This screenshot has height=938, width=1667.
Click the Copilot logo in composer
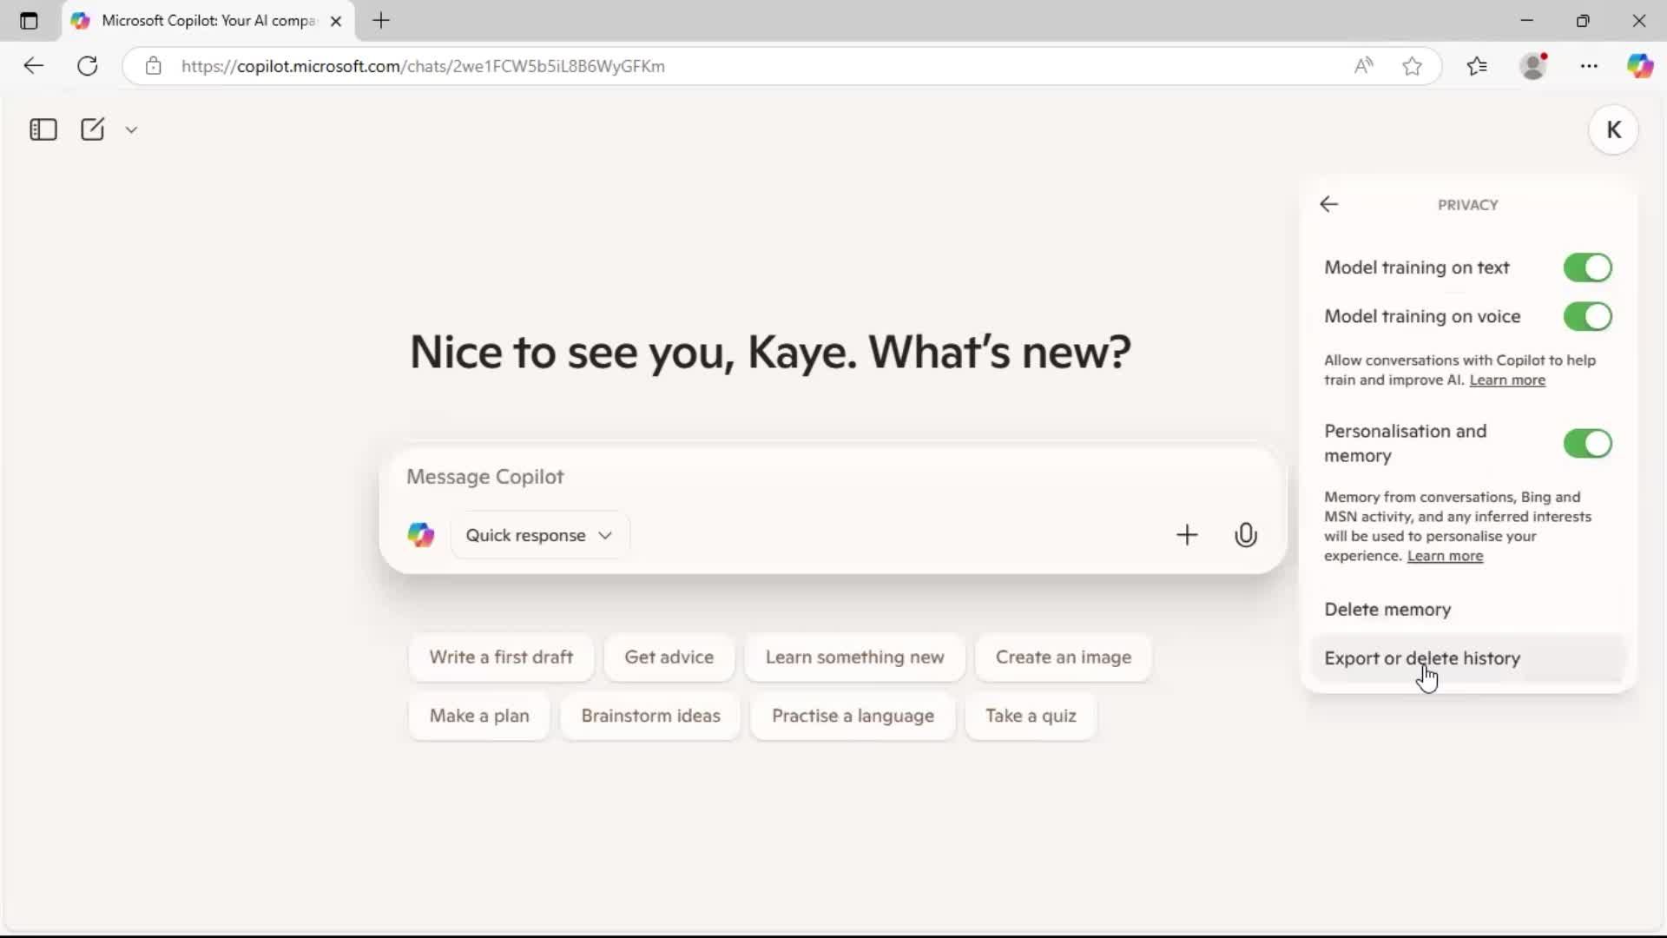pyautogui.click(x=421, y=535)
